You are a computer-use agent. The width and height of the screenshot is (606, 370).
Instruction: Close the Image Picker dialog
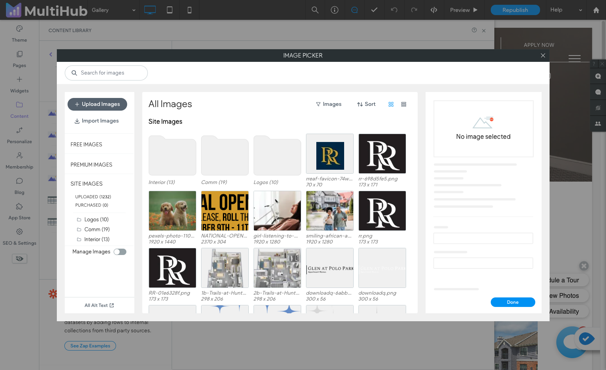point(543,56)
